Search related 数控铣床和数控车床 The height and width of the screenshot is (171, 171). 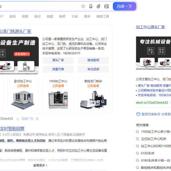tap(156, 168)
